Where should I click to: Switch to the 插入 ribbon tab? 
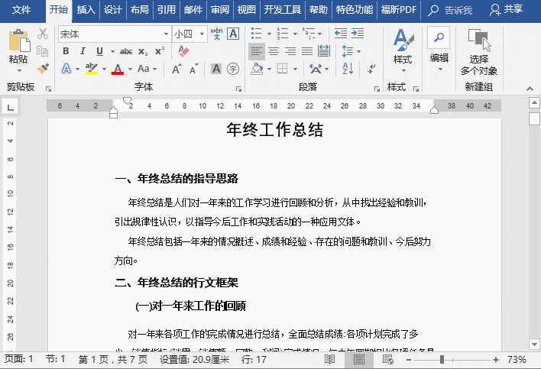click(x=86, y=10)
